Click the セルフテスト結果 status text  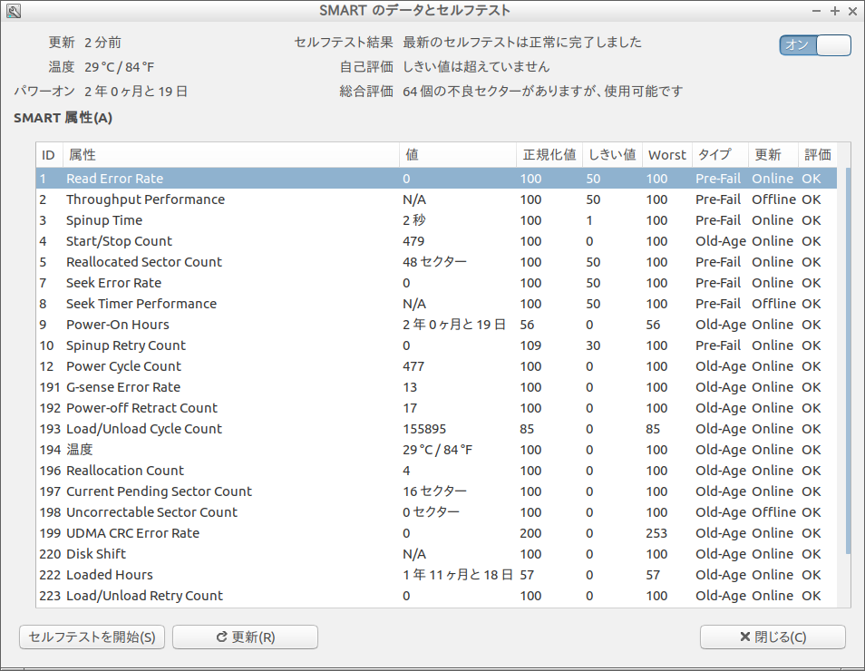pyautogui.click(x=522, y=43)
